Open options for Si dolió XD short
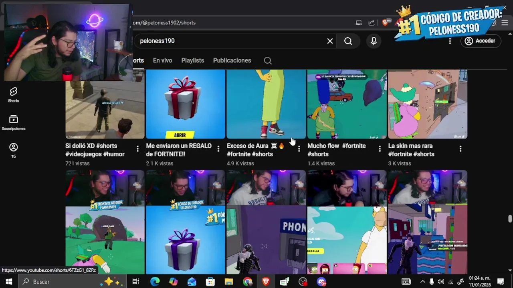Screen dimensions: 513x288 137,149
